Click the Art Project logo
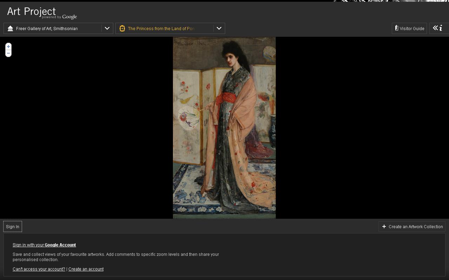 coord(42,12)
